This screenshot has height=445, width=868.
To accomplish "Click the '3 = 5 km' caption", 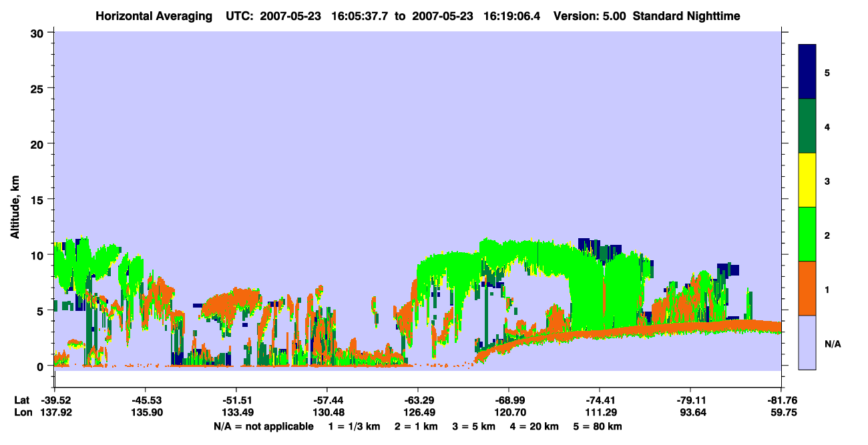I will tap(475, 426).
